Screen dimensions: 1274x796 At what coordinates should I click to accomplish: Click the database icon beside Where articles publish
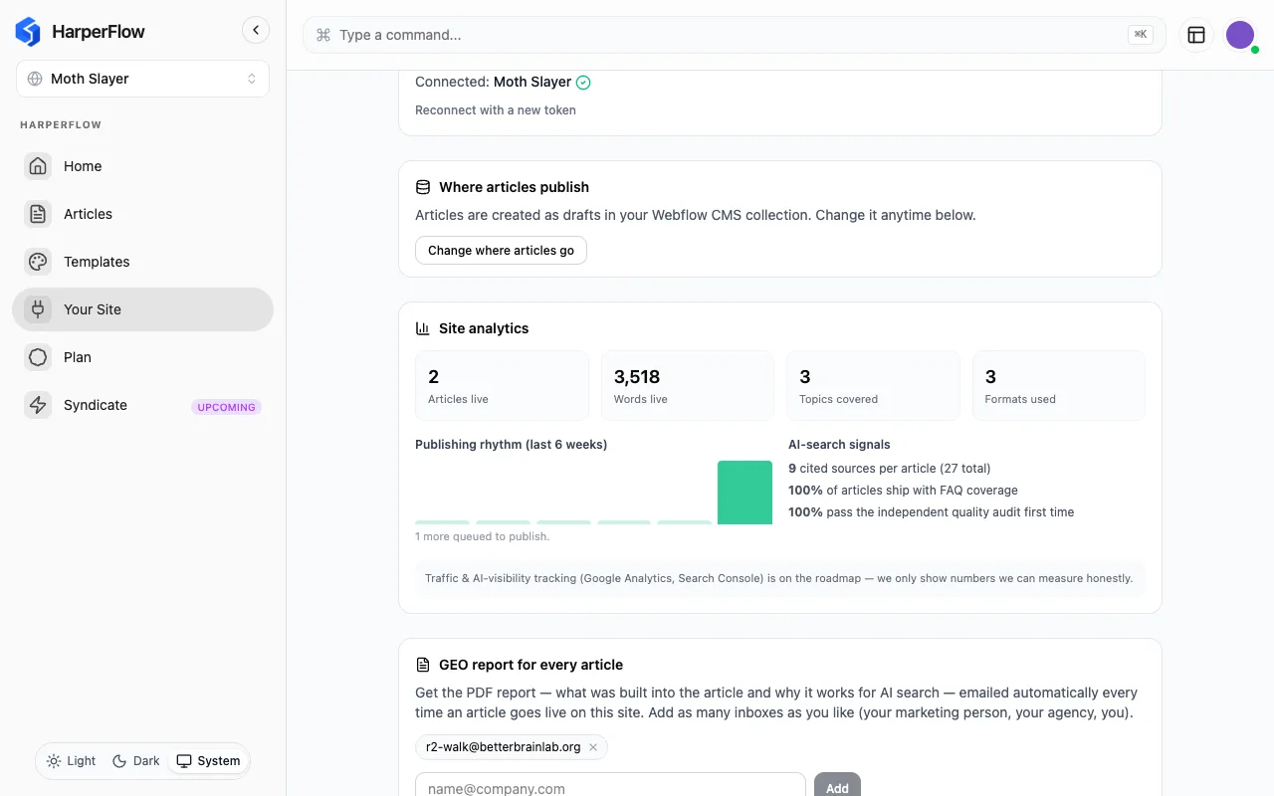pos(423,187)
